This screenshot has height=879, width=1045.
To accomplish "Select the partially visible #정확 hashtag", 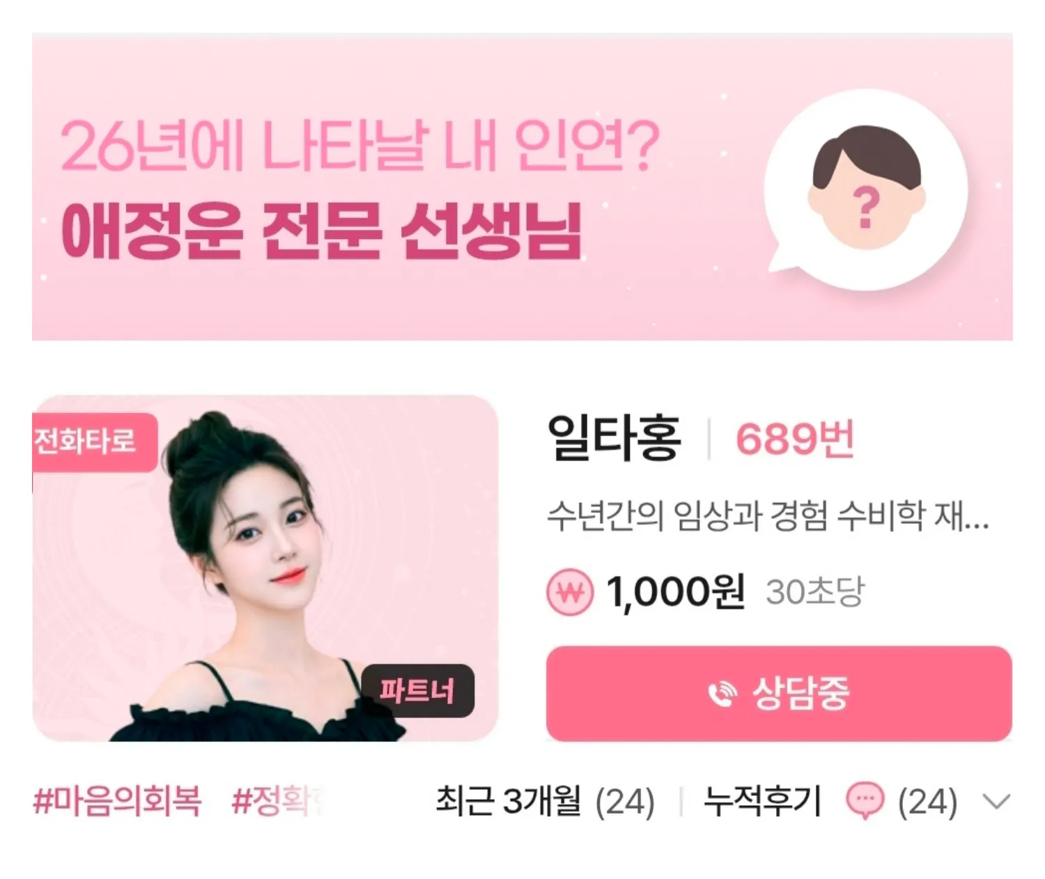I will 279,801.
